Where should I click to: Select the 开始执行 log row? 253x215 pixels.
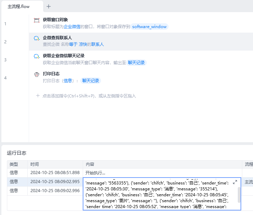pos(95,173)
